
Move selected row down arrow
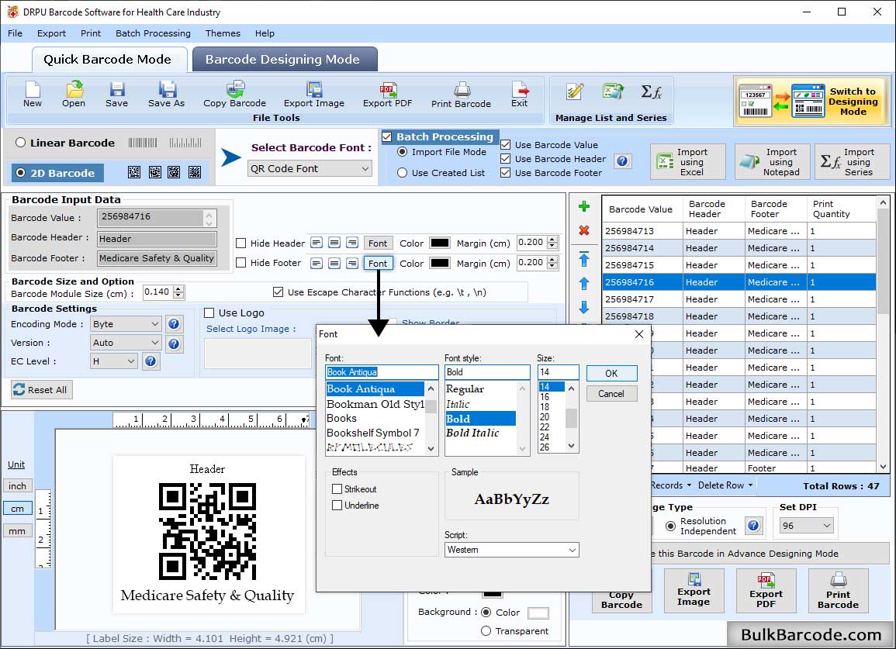point(584,307)
